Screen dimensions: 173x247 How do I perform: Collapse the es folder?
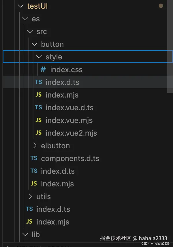click(25, 19)
